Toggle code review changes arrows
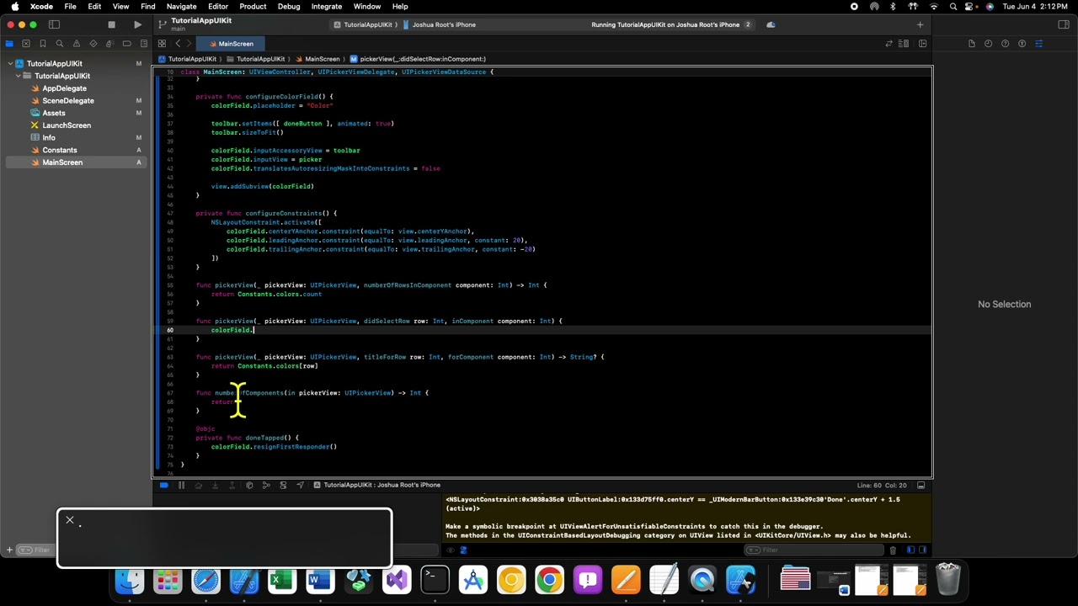Screen dimensions: 1078x606 889,44
